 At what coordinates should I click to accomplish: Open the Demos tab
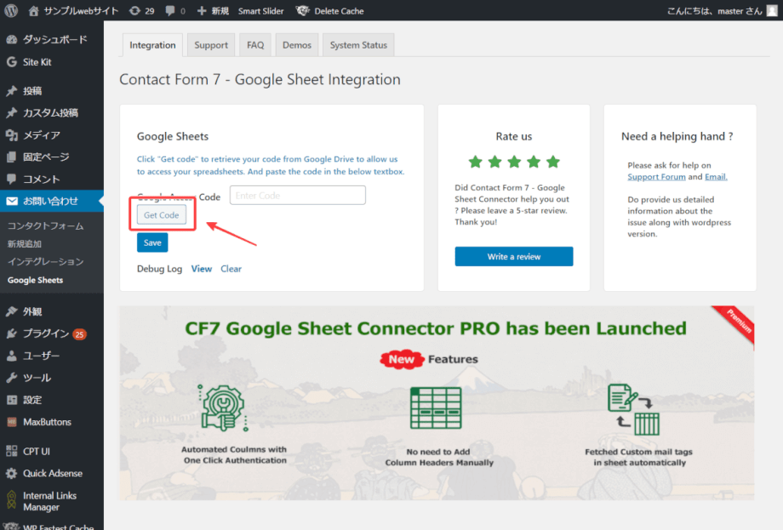297,45
